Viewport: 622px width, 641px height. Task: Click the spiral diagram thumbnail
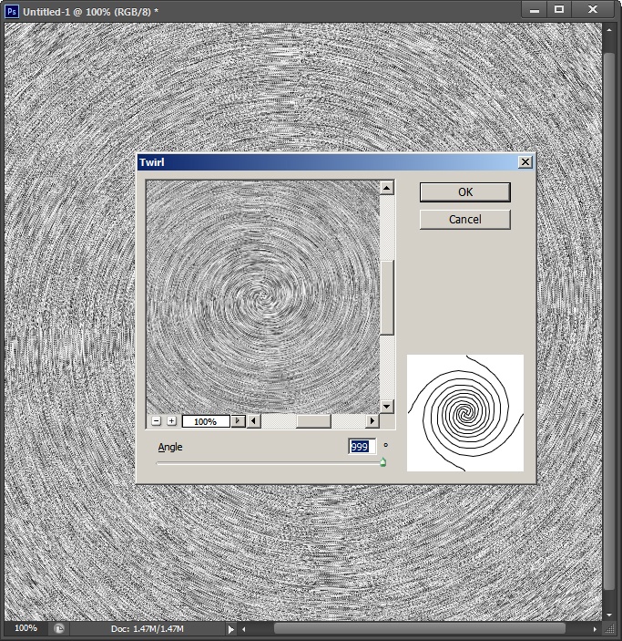coord(465,413)
